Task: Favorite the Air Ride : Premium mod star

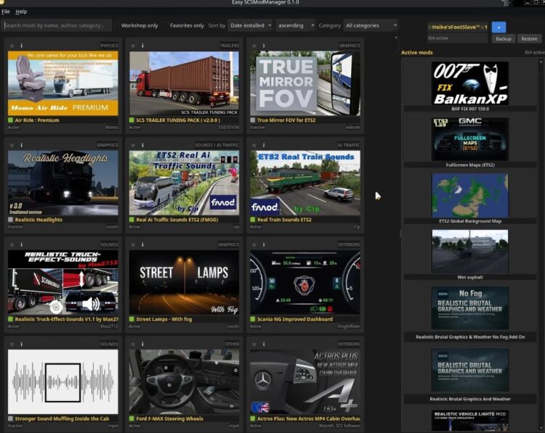Action: click(x=12, y=46)
